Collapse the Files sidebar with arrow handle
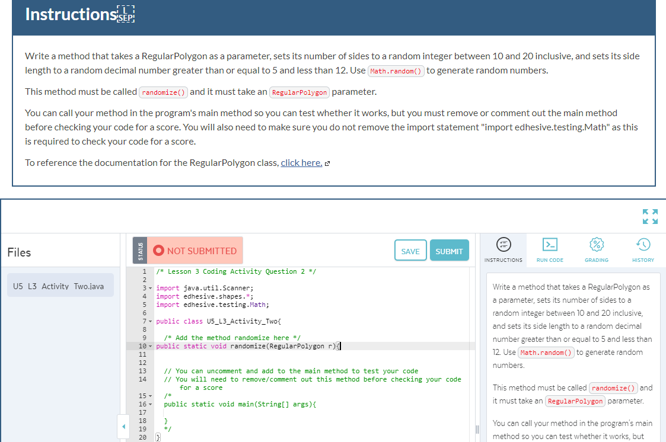 click(x=123, y=427)
